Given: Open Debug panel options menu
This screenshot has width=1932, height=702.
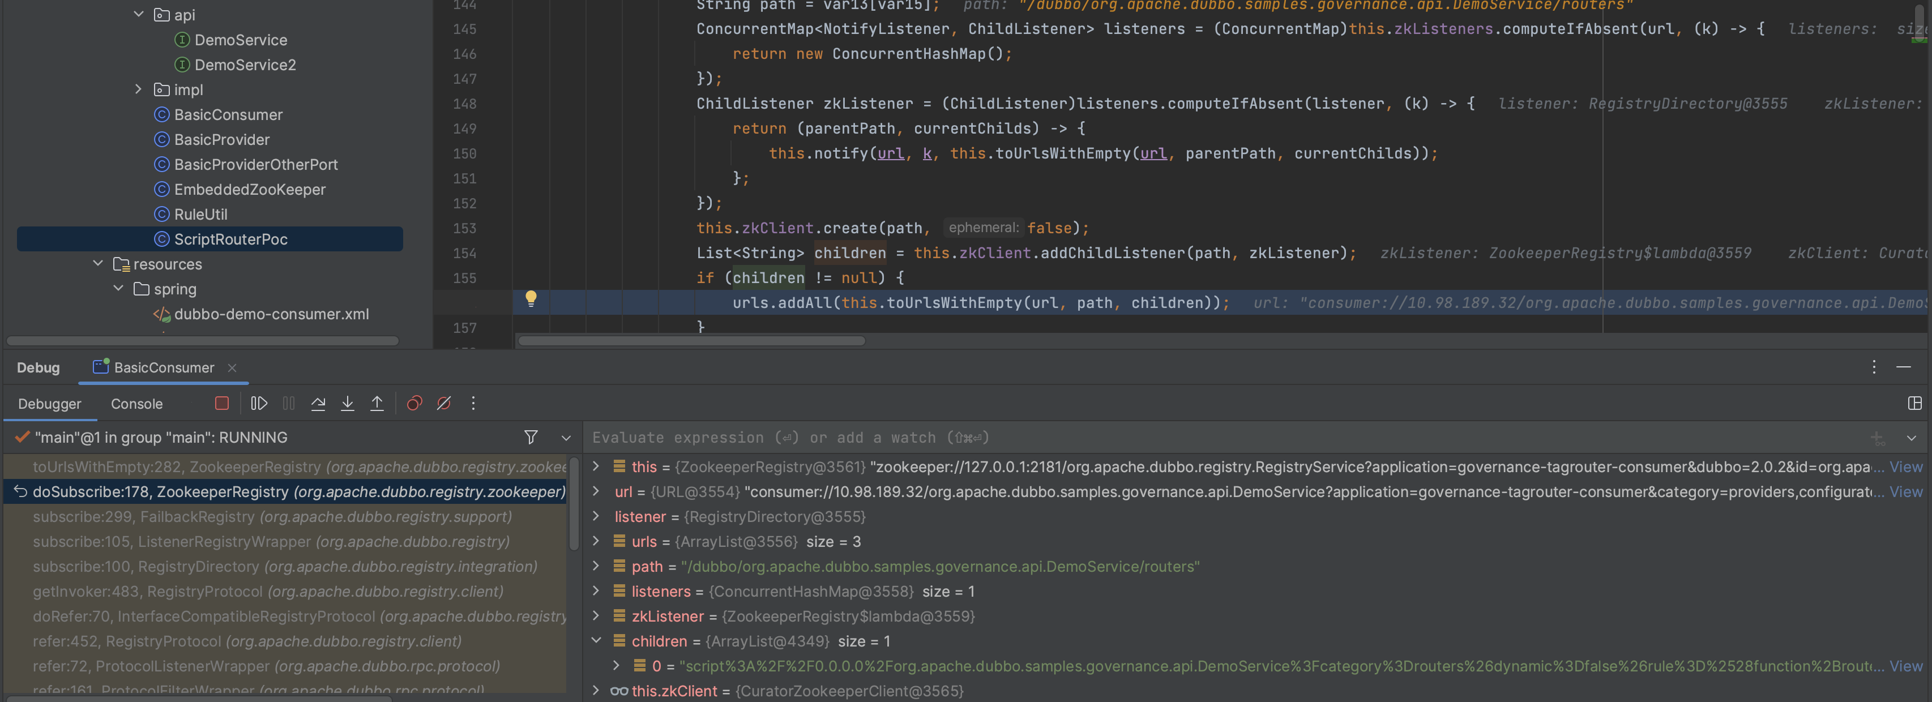Looking at the screenshot, I should (1874, 367).
